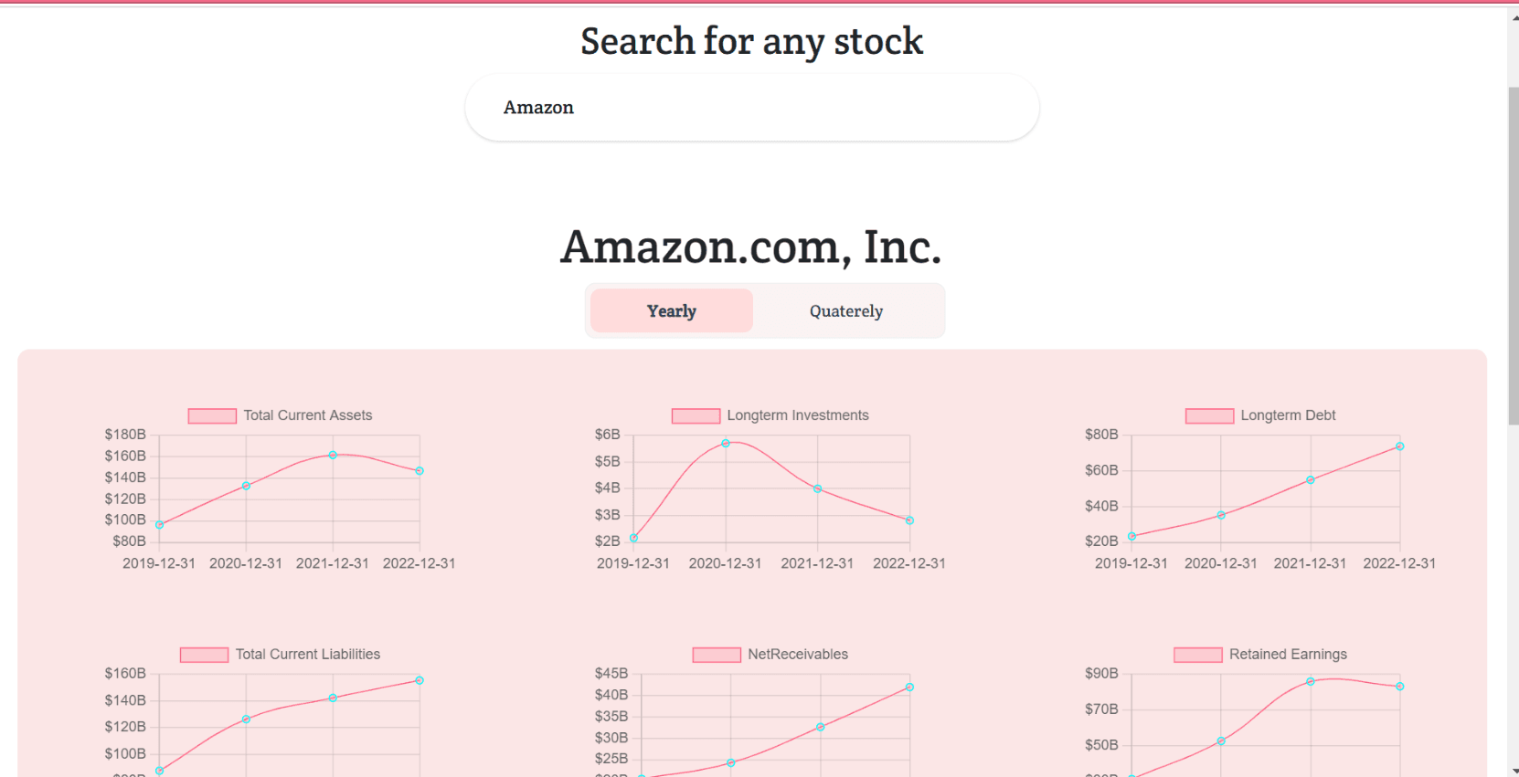Click the 2021-12-31 peak on Retained Earnings chart
Image resolution: width=1519 pixels, height=777 pixels.
pos(1310,681)
